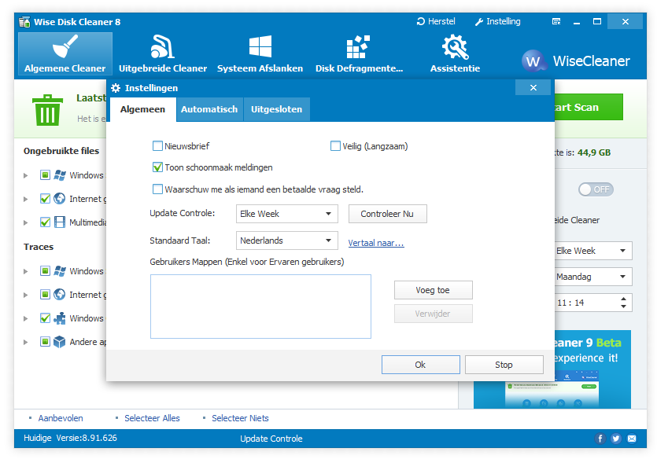Viewport: 657px width, 459px height.
Task: Open Uitgebreide Cleaner vacuum icon
Action: [162, 46]
